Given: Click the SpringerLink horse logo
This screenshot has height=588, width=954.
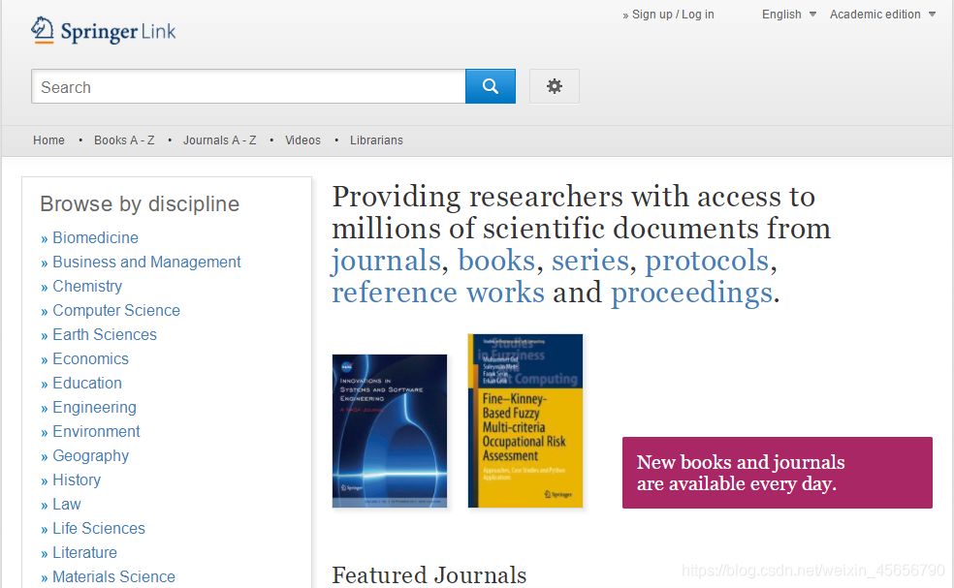Looking at the screenshot, I should coord(104,30).
